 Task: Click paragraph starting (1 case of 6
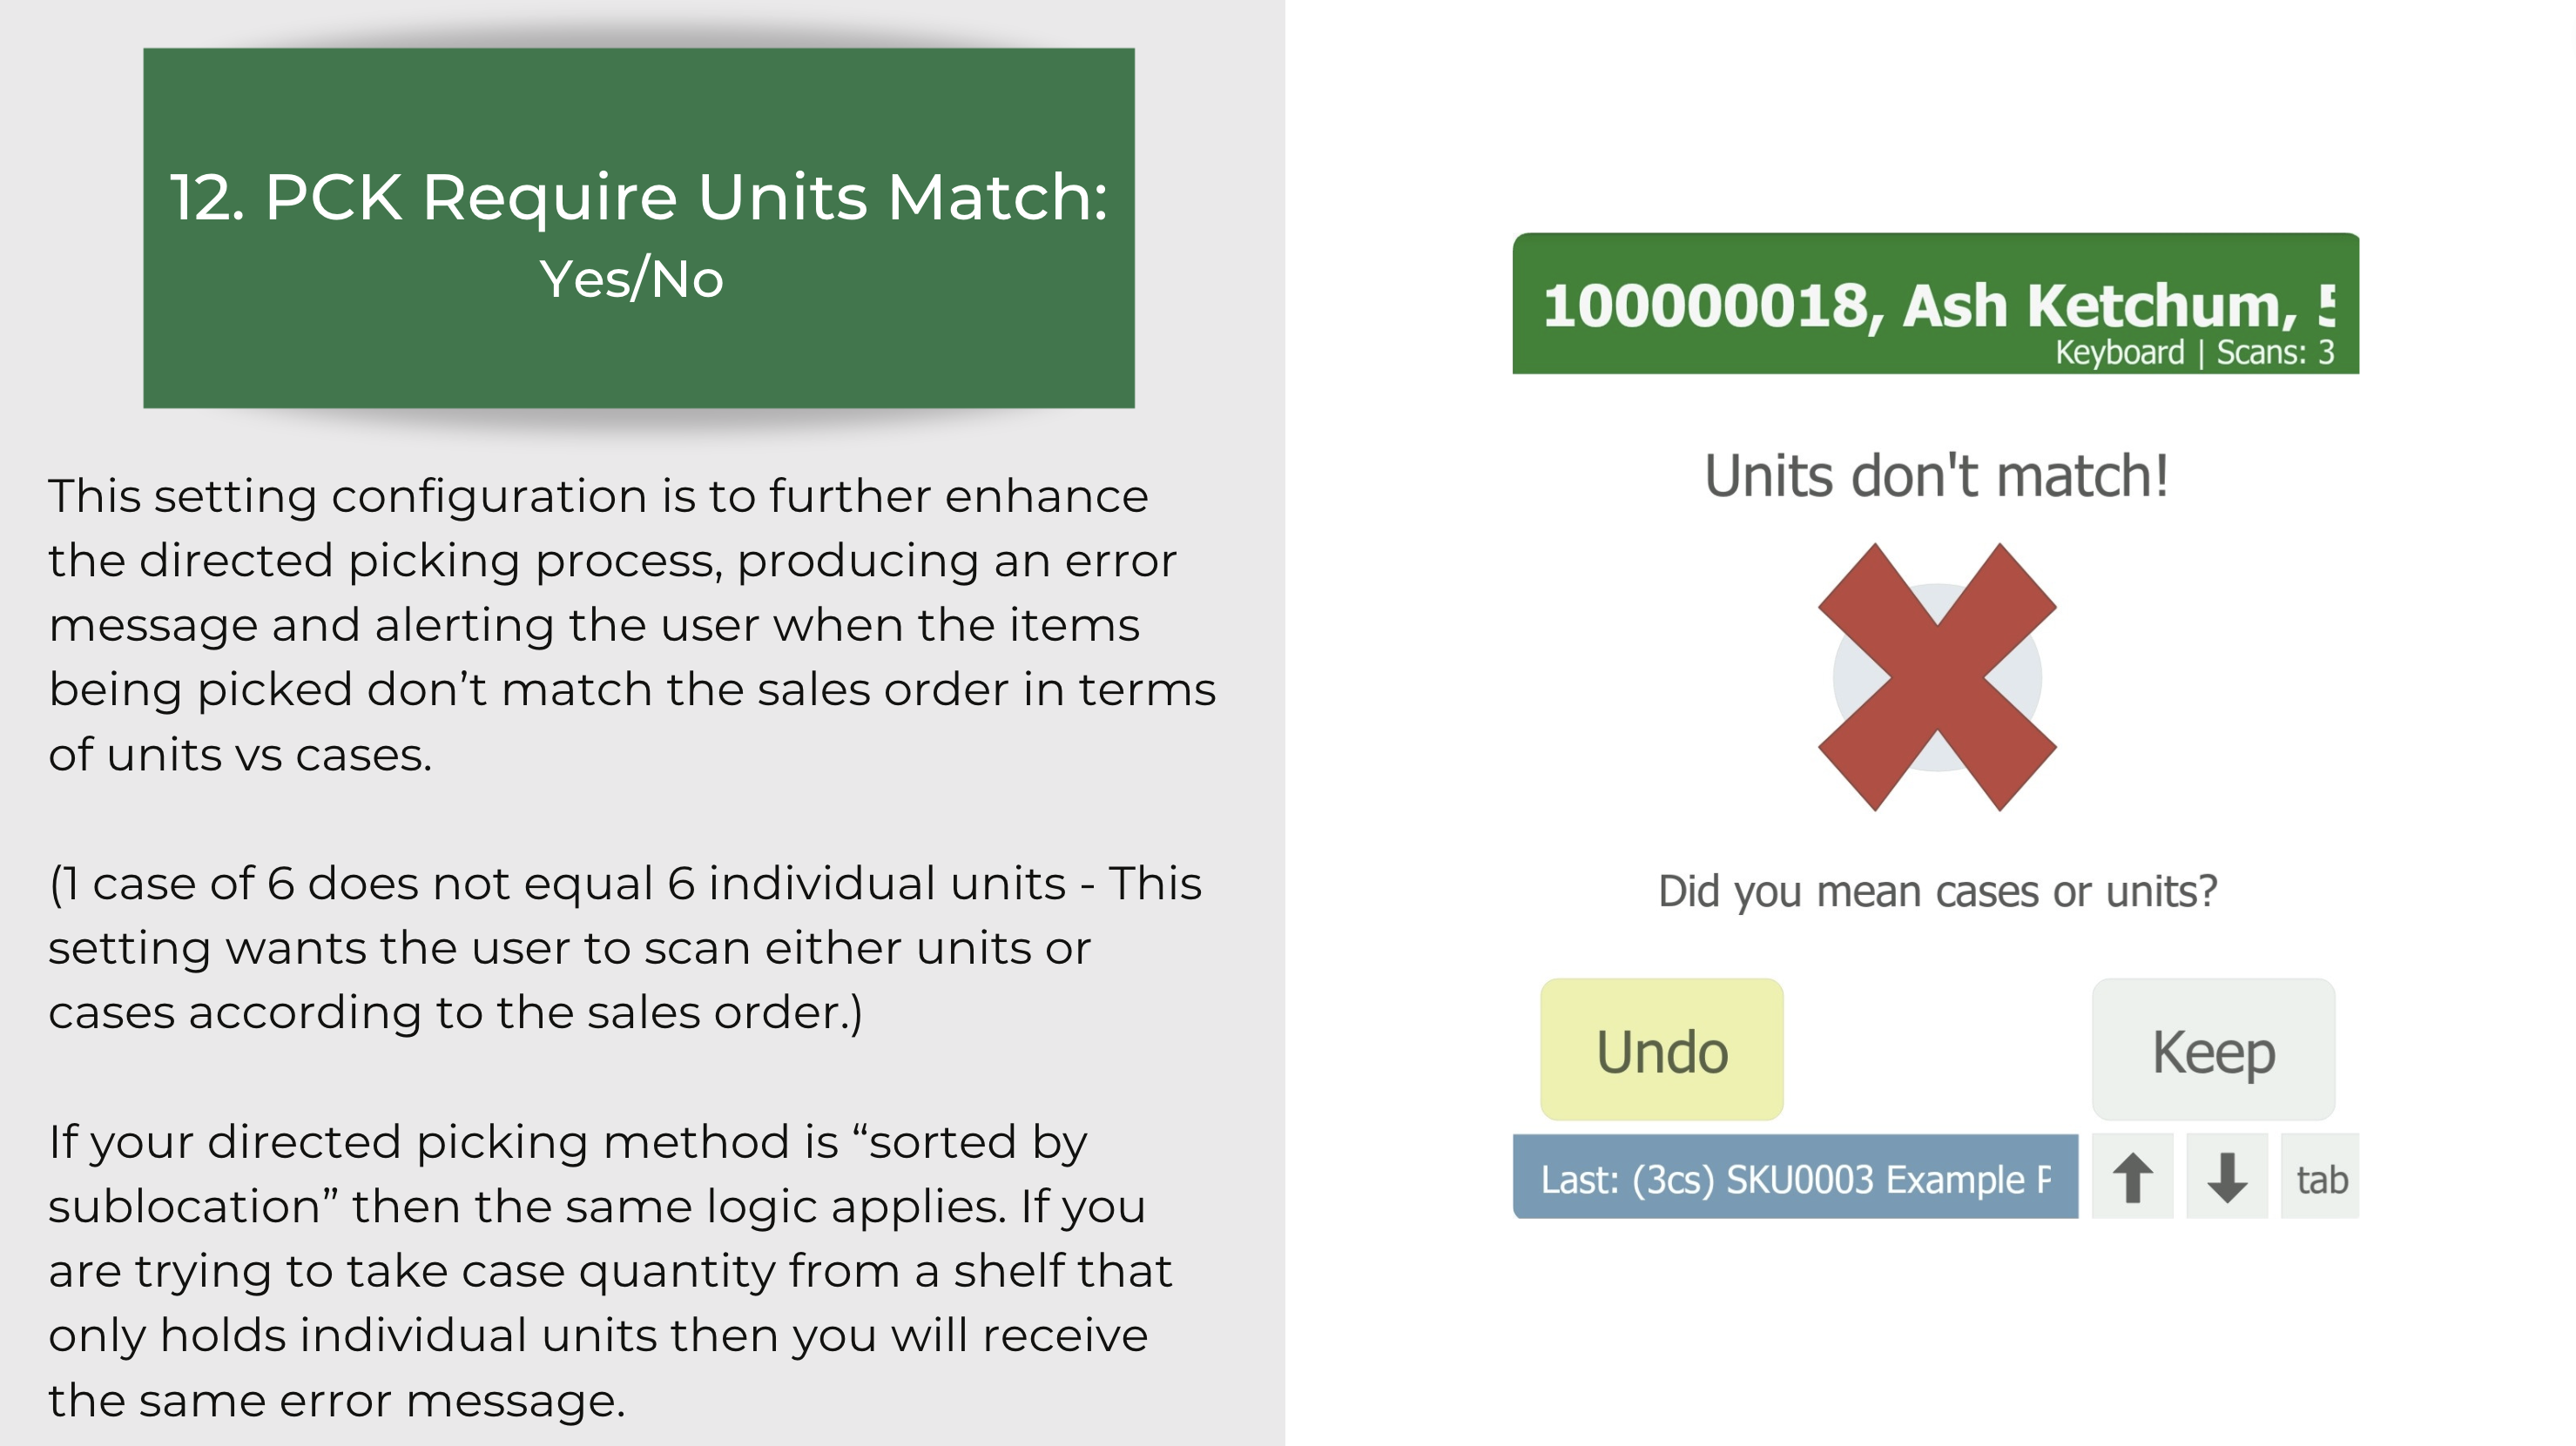click(x=625, y=948)
